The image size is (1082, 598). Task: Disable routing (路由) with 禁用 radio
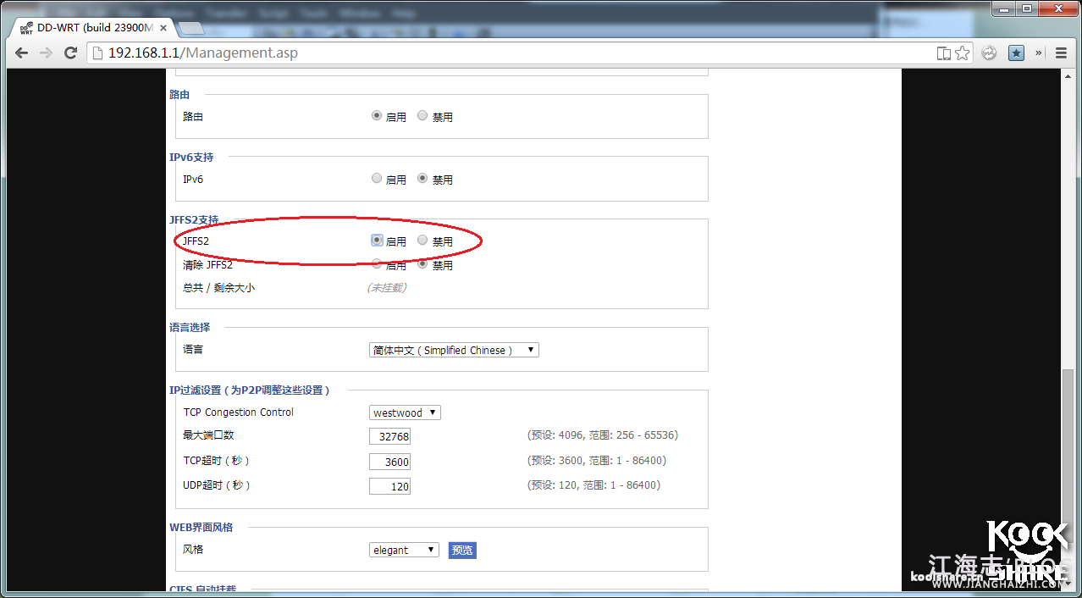[422, 116]
